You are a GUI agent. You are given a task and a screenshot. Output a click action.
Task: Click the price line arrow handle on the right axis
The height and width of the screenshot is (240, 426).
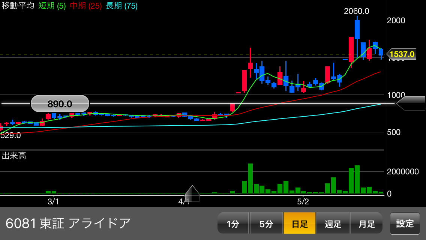(x=410, y=103)
